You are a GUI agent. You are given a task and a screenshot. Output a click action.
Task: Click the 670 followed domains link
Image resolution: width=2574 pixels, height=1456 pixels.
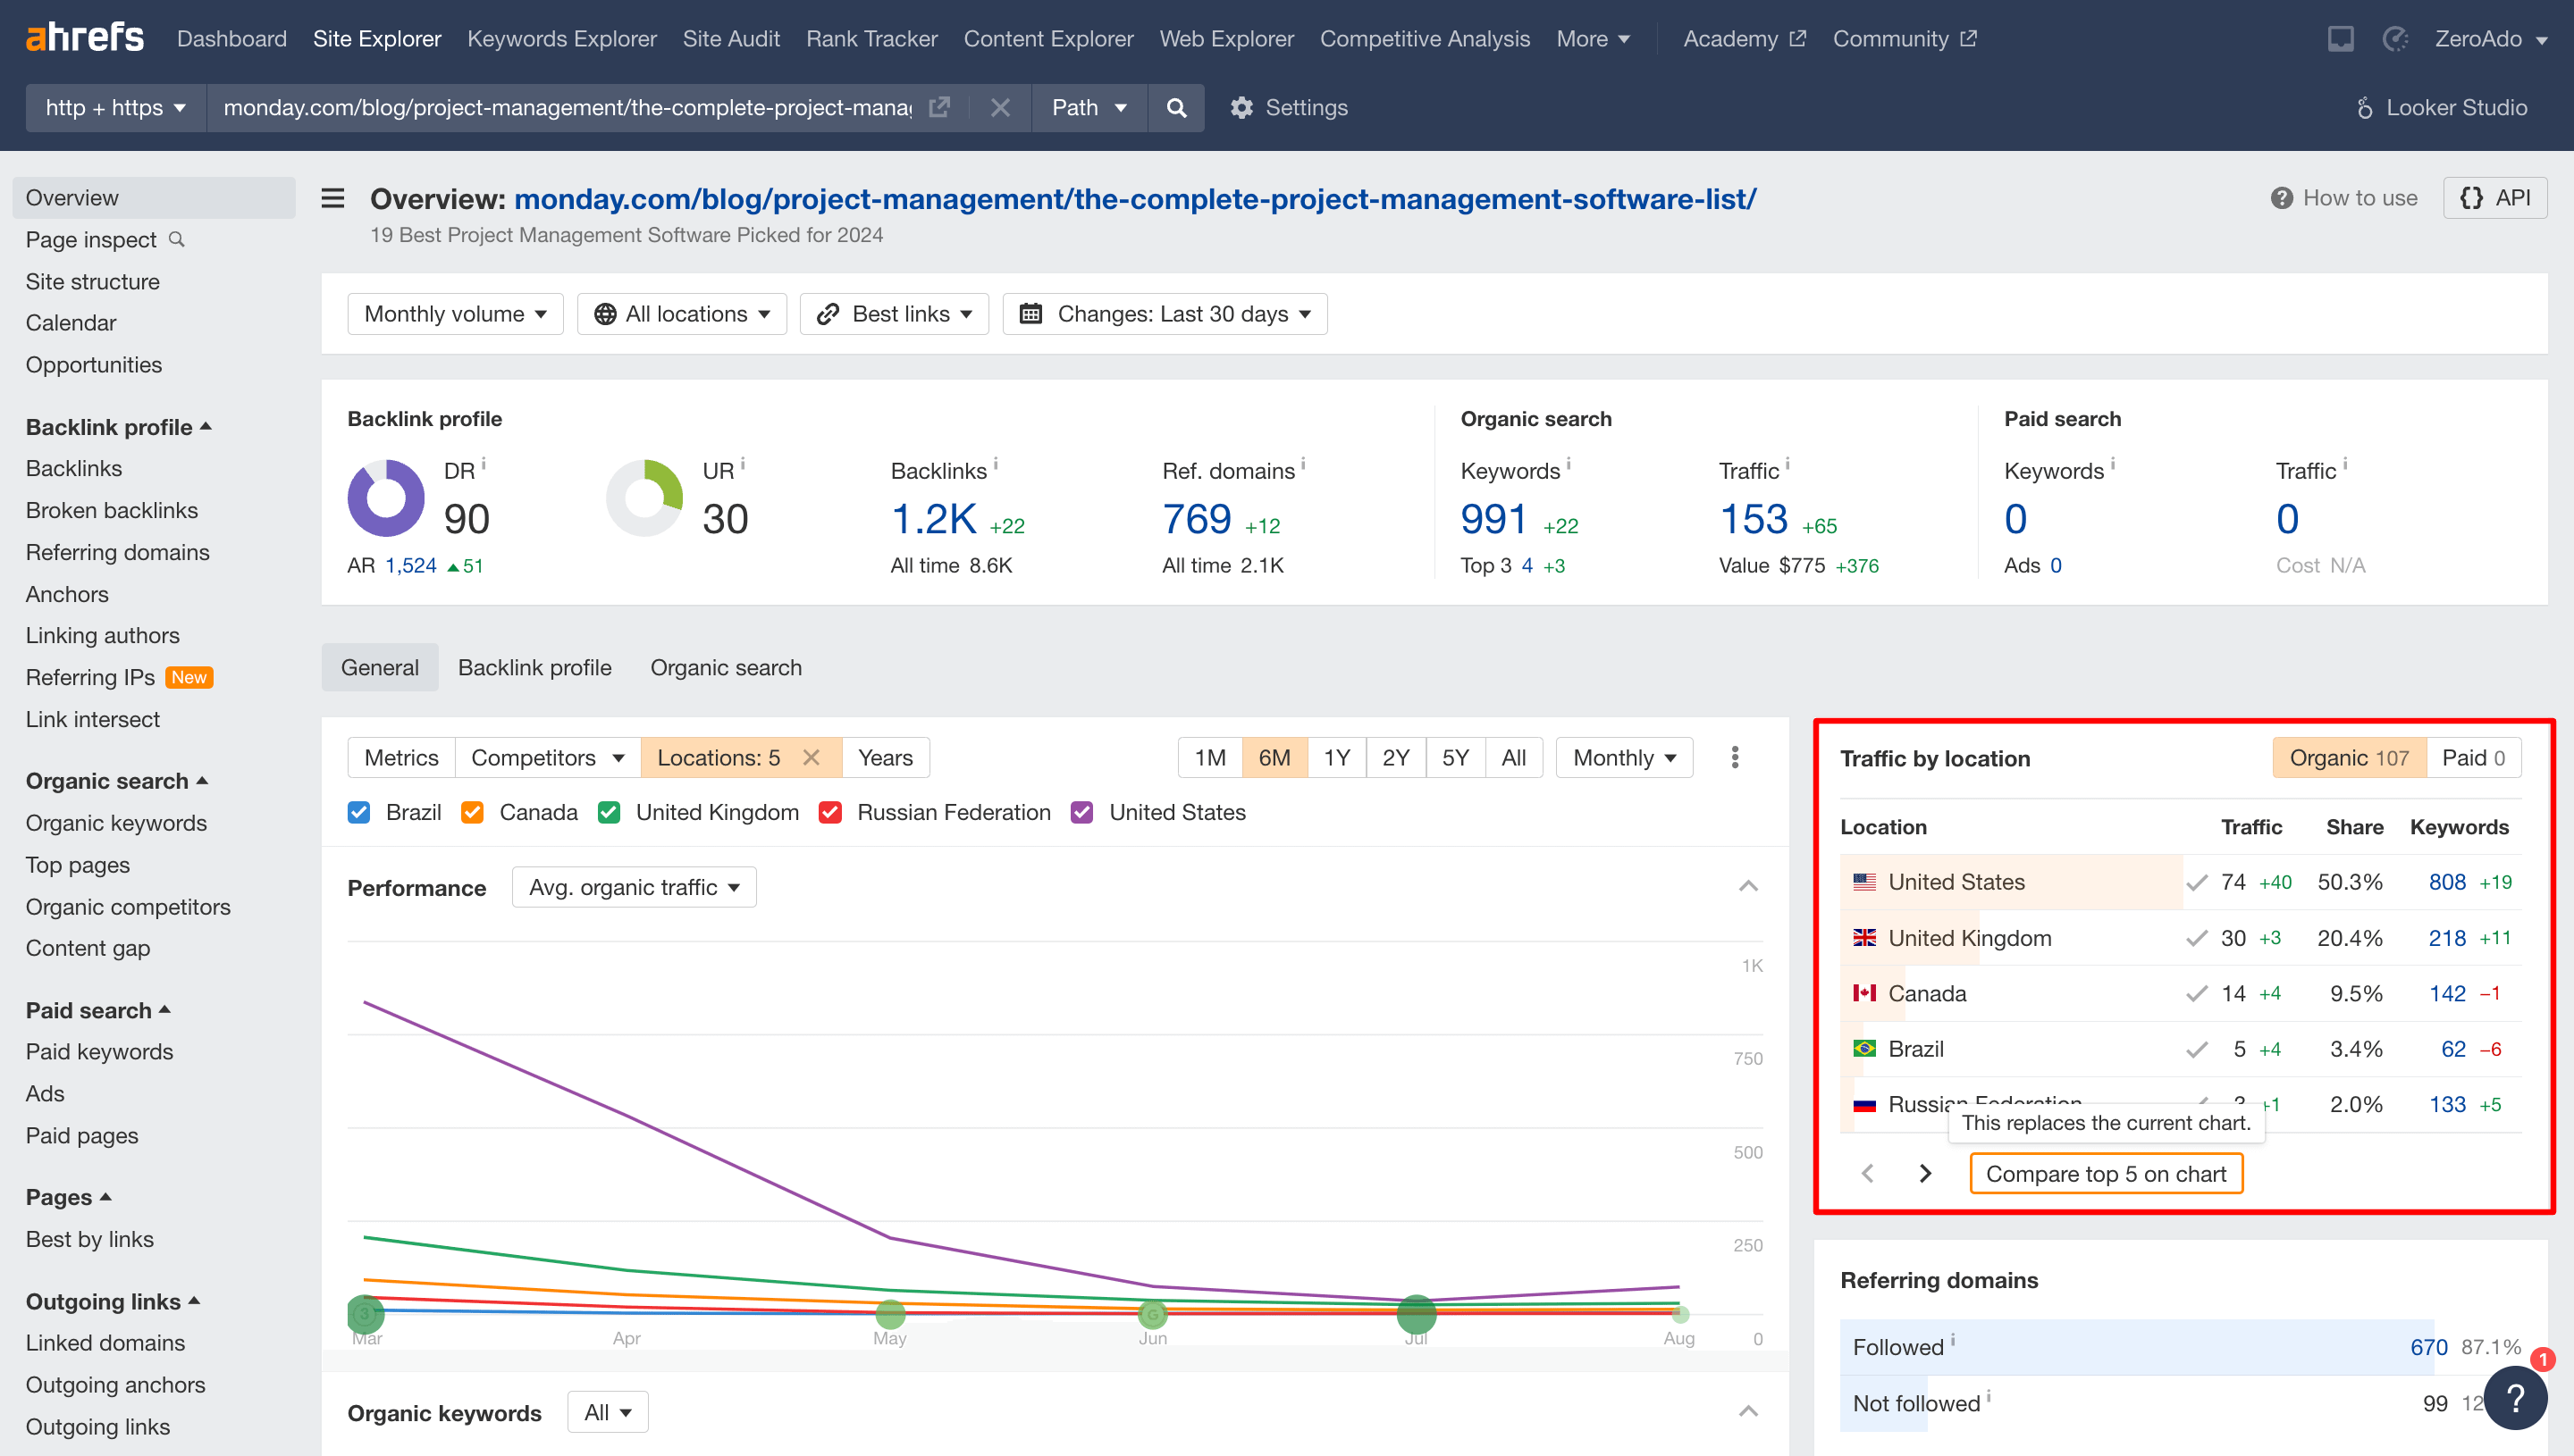(x=2428, y=1347)
